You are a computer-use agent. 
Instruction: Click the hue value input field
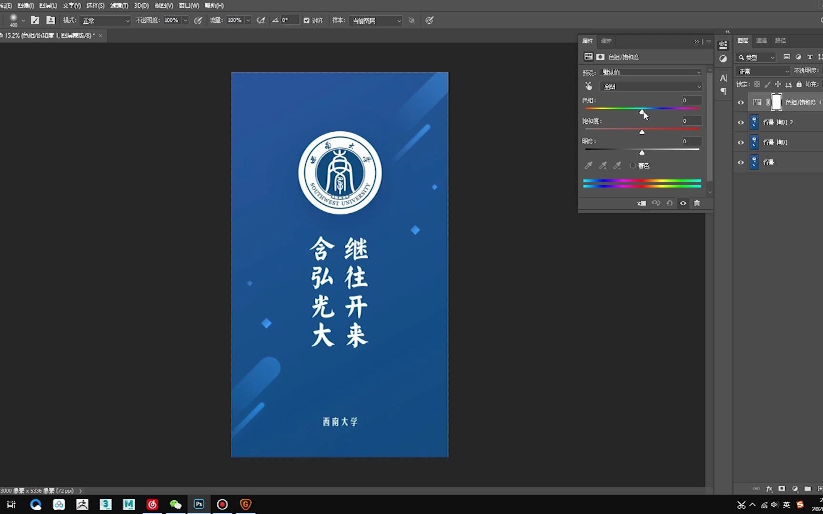691,100
